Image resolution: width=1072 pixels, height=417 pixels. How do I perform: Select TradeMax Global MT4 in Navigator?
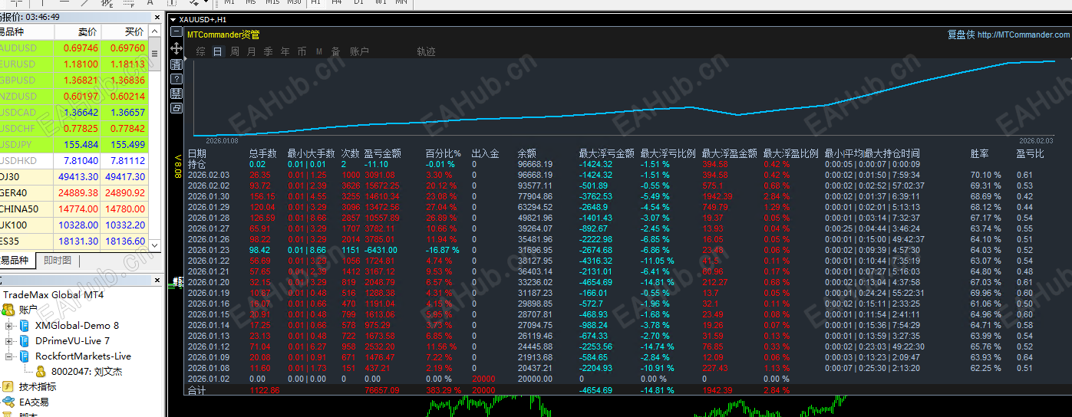click(53, 295)
